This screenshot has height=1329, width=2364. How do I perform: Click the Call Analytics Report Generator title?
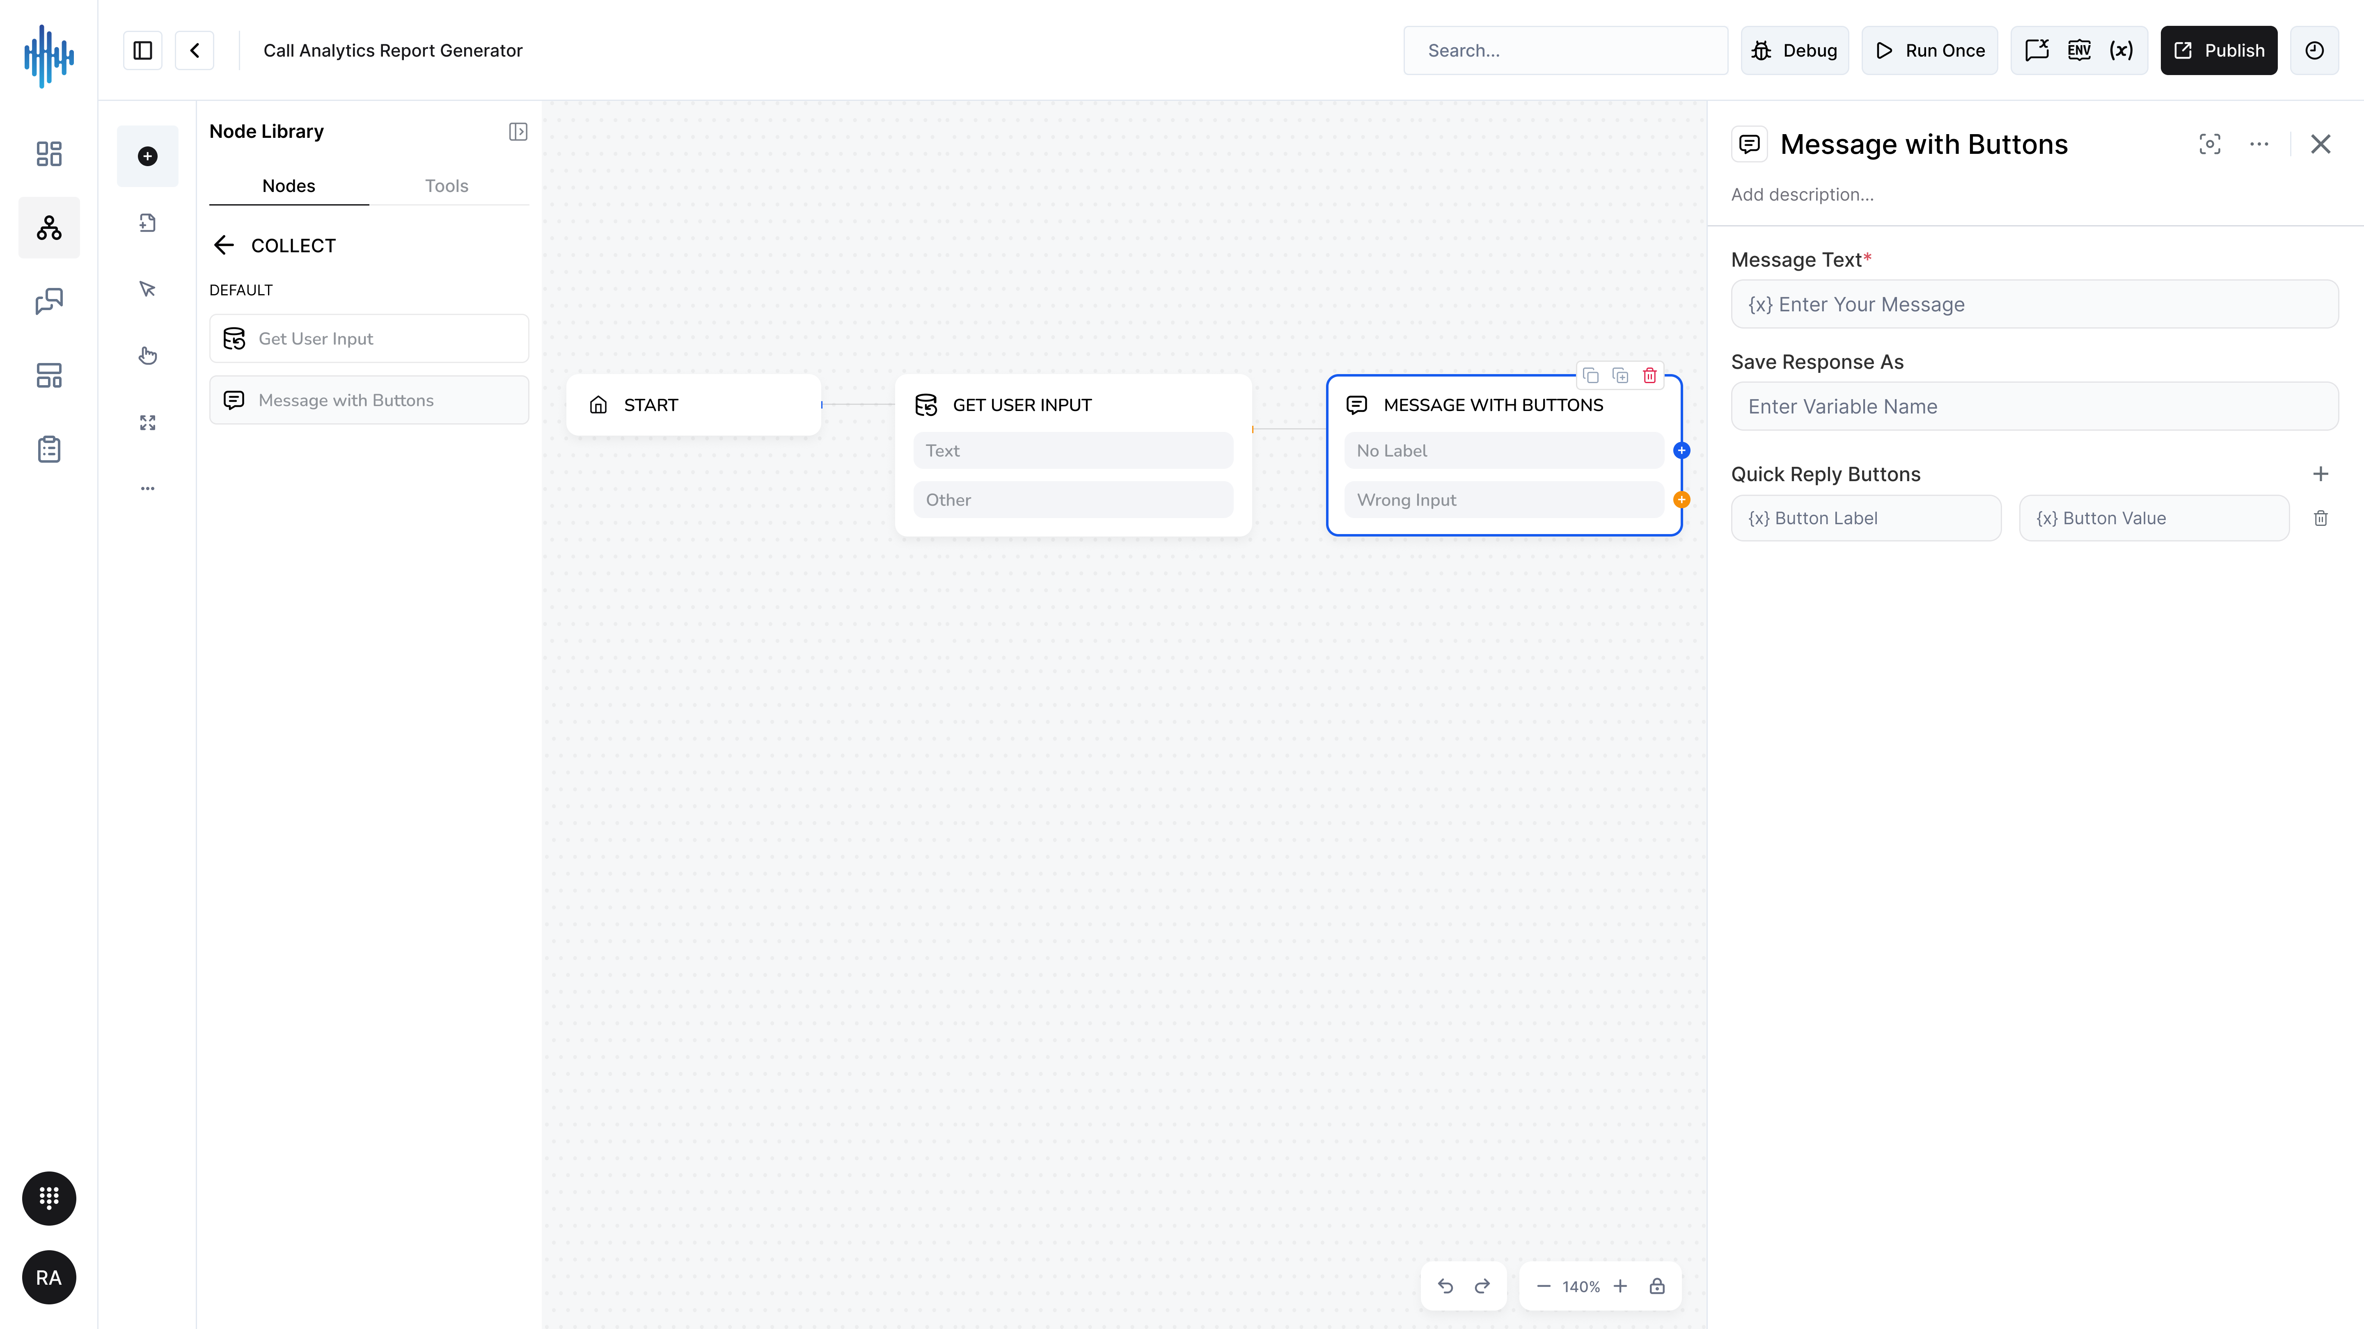point(393,50)
